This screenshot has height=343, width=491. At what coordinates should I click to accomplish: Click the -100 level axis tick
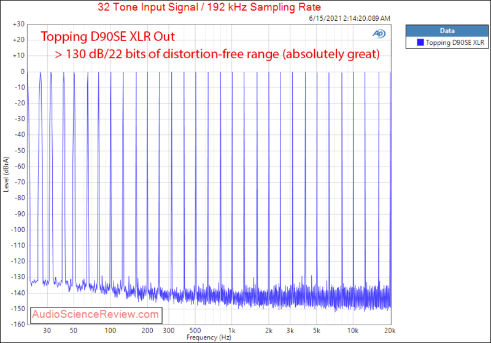click(17, 229)
